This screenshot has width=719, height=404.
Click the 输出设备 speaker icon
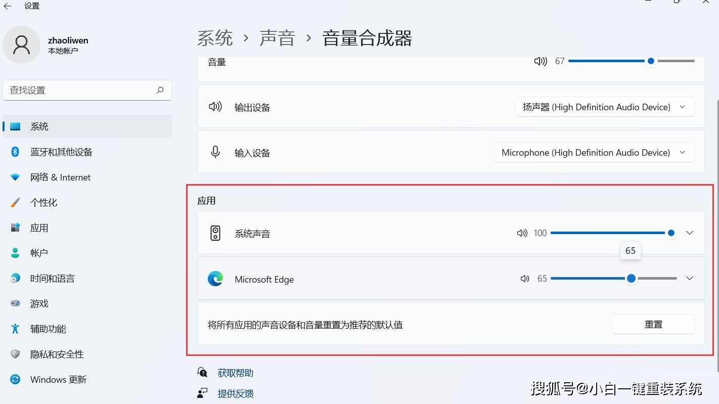[x=215, y=107]
